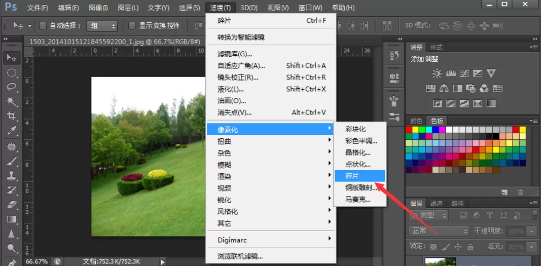Select the Clone Stamp tool
Screen dimensions: 541x266
(x=12, y=175)
